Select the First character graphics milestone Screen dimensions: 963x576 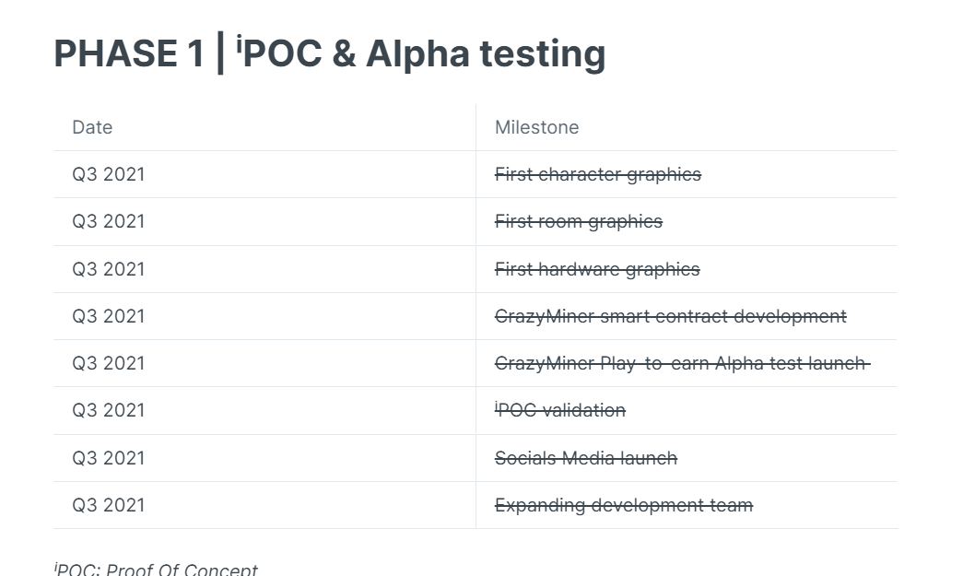pos(597,174)
